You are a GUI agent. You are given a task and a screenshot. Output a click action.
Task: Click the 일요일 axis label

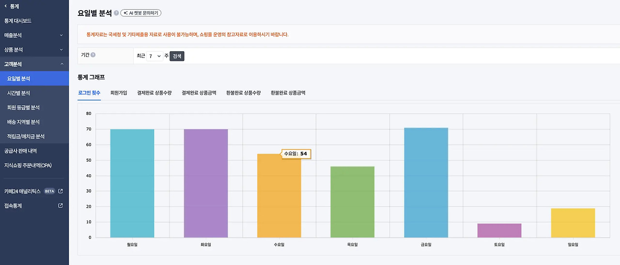click(x=573, y=245)
